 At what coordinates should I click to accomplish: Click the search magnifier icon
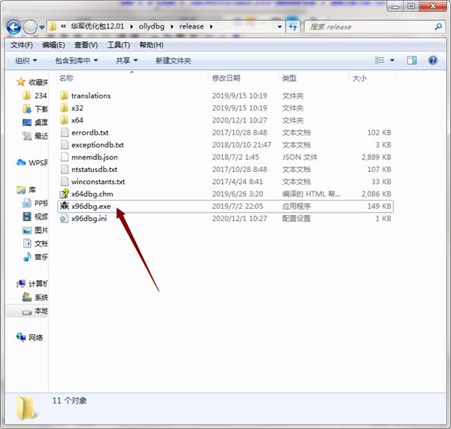(438, 27)
